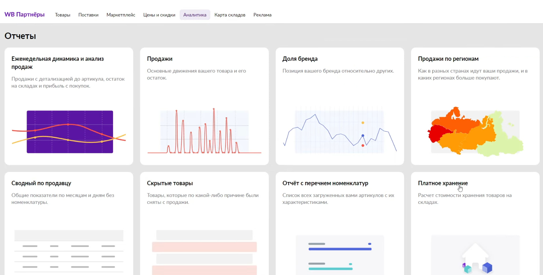Viewport: 543px width, 275px height.
Task: Open the purple weekly dynamics chart illustration
Action: coord(70,132)
